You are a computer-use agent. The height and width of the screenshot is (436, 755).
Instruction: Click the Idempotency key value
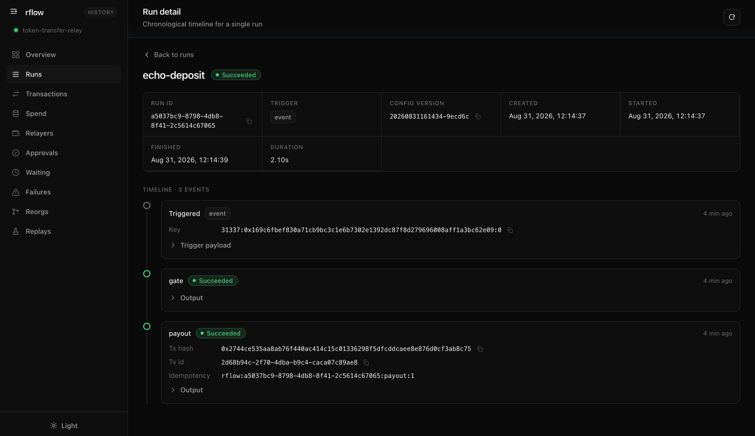(x=318, y=376)
